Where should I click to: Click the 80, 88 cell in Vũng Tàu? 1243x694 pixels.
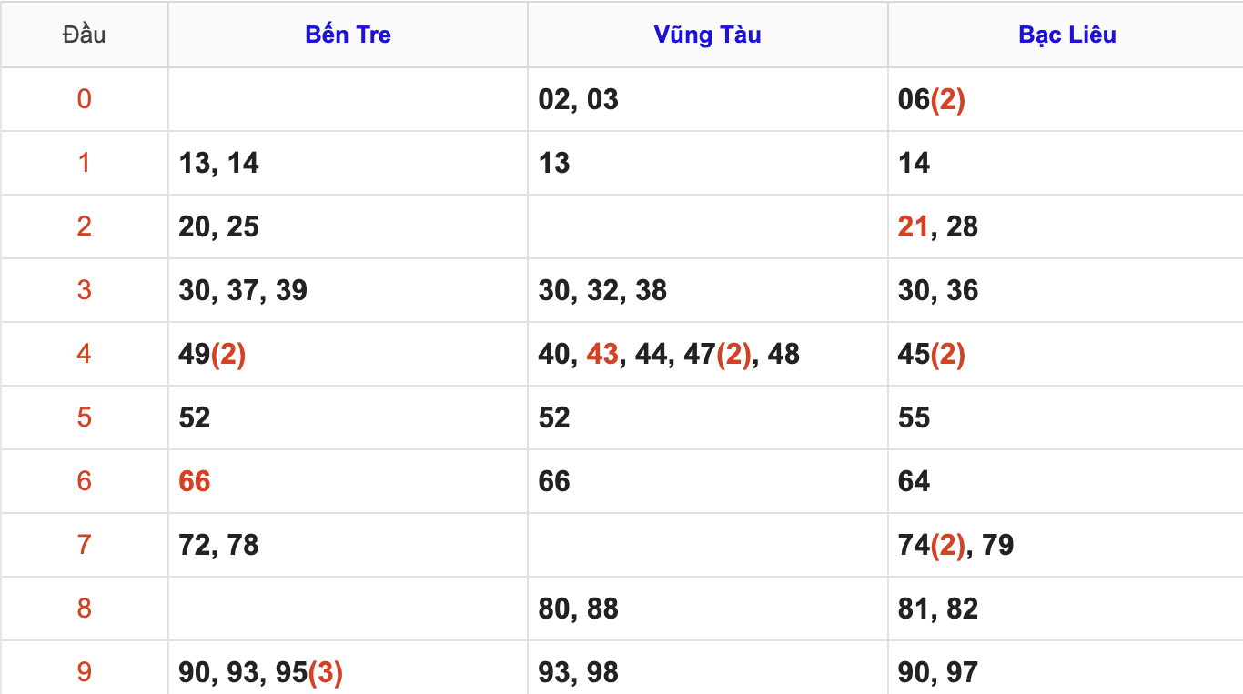(x=578, y=609)
